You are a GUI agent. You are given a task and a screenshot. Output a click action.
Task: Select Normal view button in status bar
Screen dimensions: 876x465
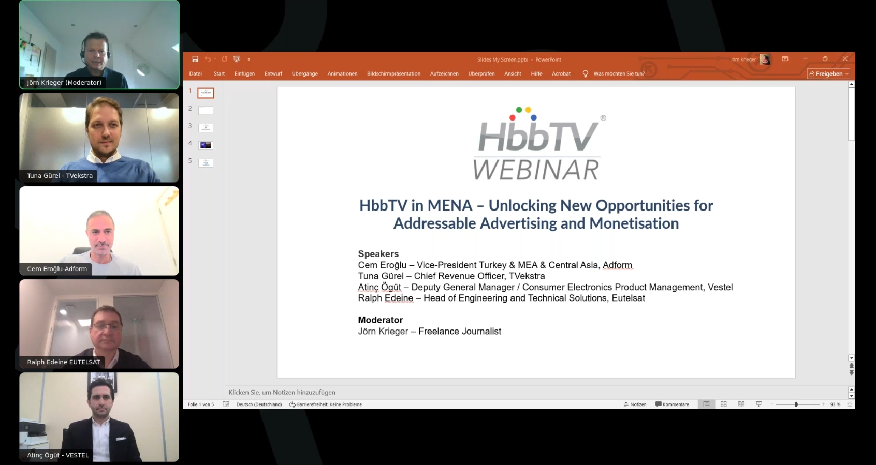coord(706,404)
